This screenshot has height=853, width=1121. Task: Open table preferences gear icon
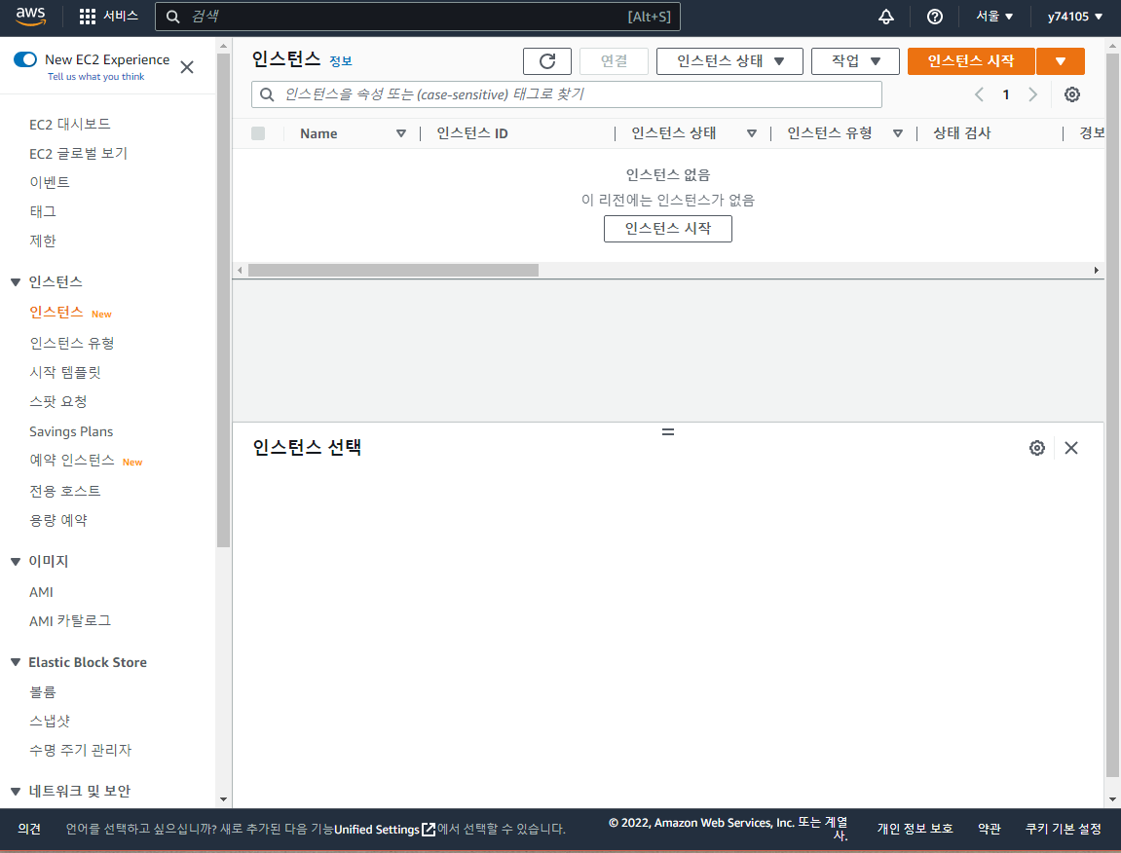tap(1071, 94)
